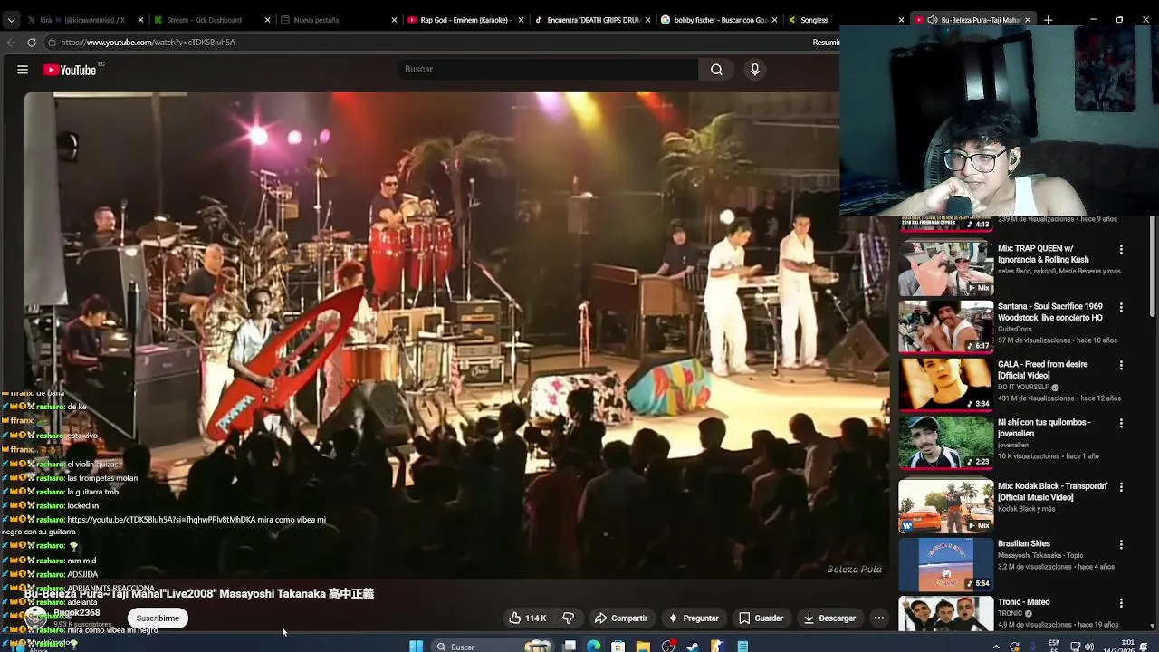Image resolution: width=1159 pixels, height=652 pixels.
Task: Open the Preguntar AI button
Action: tap(693, 618)
